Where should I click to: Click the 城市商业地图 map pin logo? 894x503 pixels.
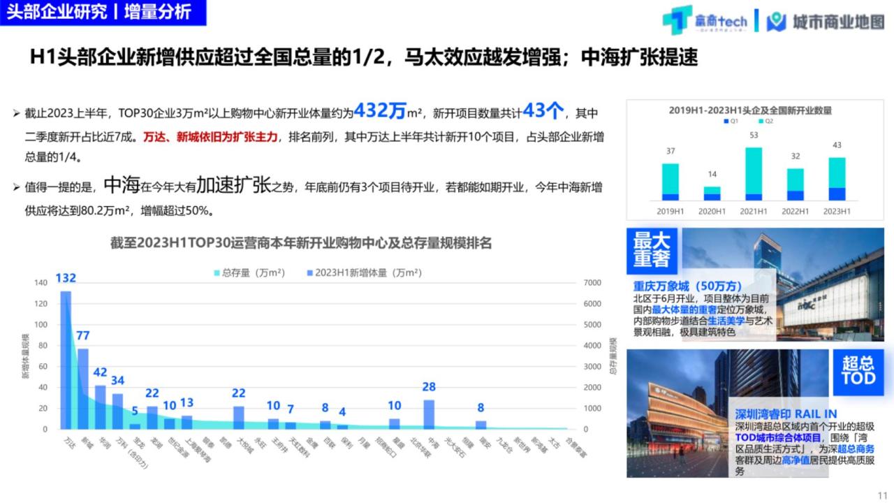click(x=776, y=22)
